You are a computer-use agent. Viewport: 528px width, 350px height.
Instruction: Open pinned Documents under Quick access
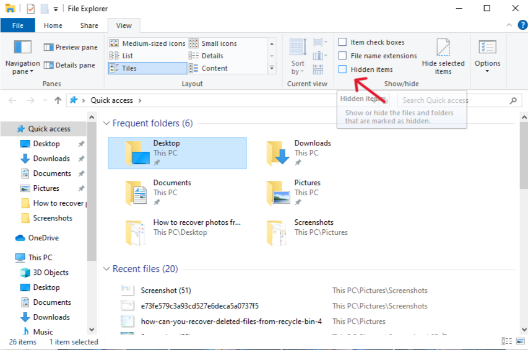click(52, 173)
